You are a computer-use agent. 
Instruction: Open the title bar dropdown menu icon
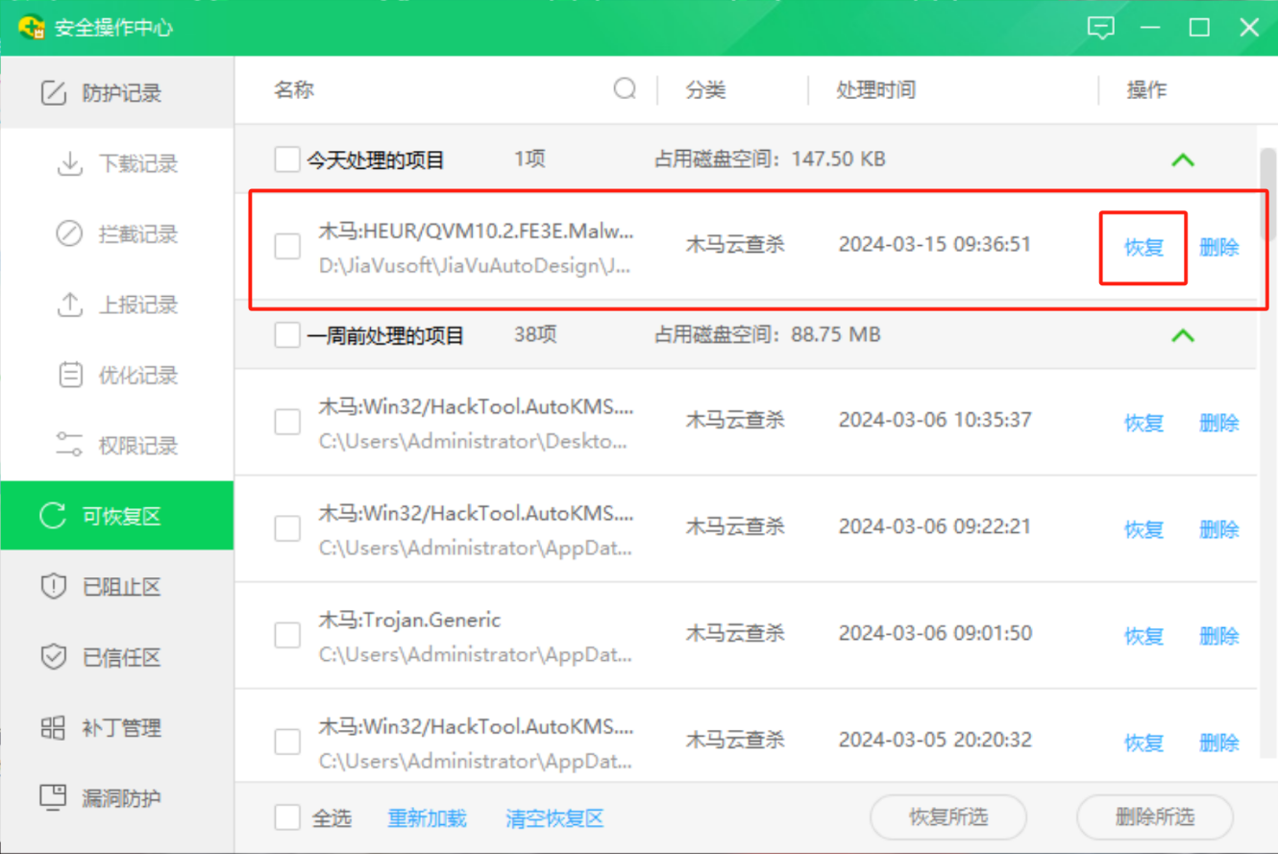[x=1149, y=27]
